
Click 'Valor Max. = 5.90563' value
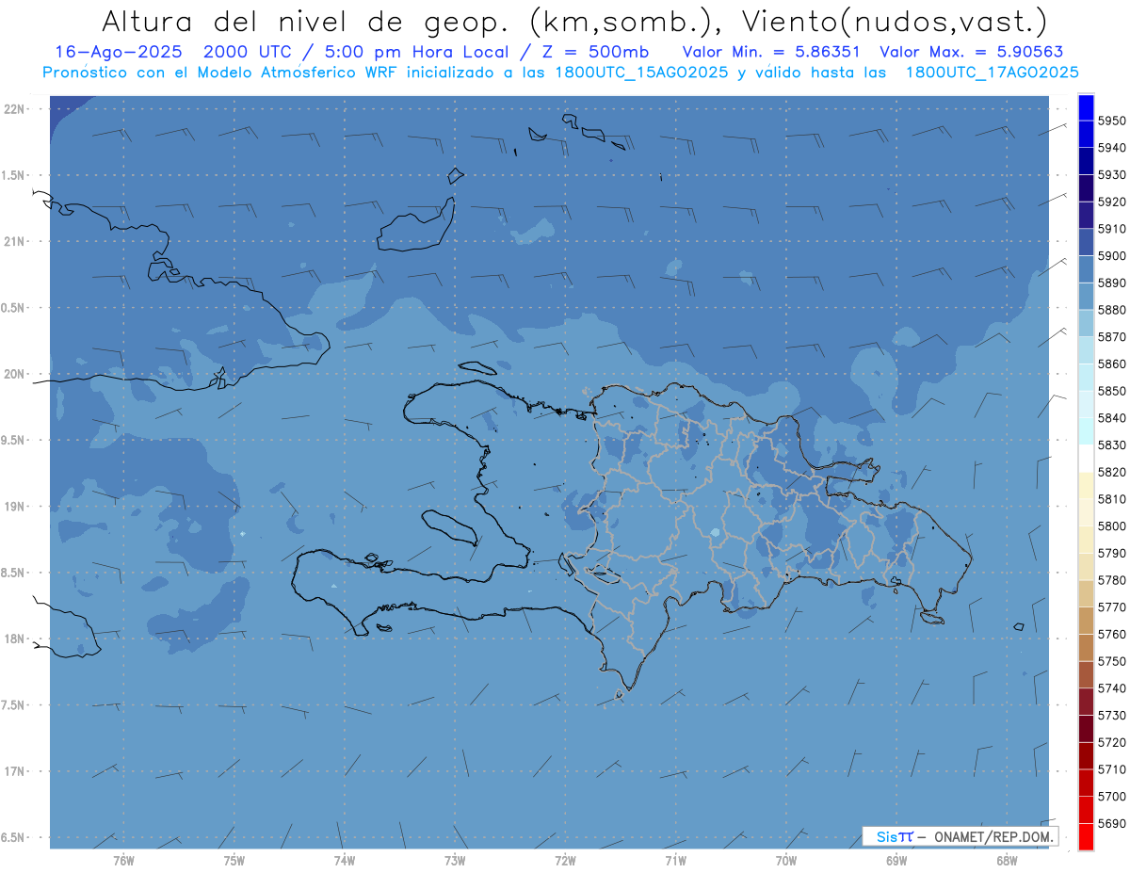972,52
